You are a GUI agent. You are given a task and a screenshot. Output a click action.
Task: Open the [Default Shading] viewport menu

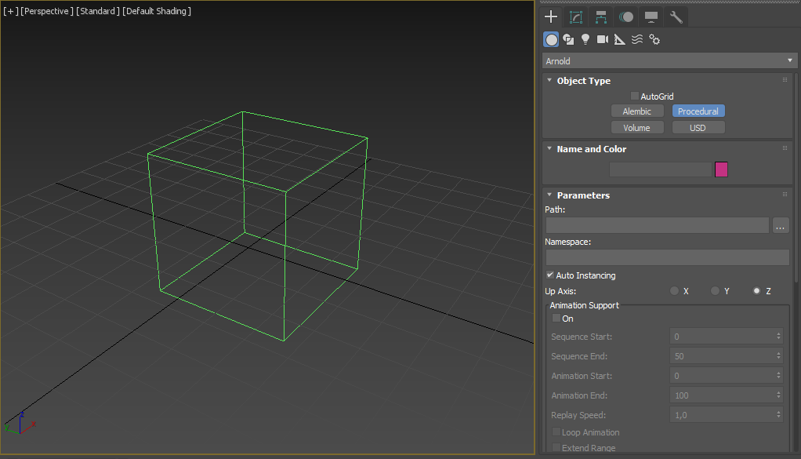156,11
